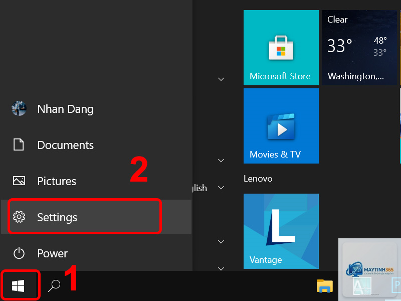
Task: Click the Lenovo group header
Action: (258, 179)
